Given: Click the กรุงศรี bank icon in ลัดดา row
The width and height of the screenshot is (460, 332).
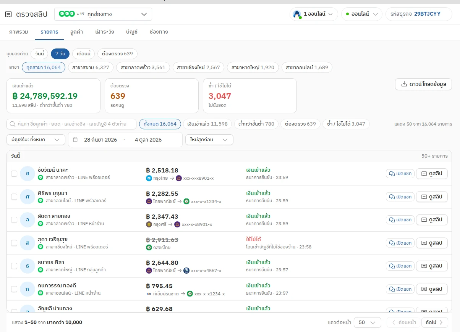Looking at the screenshot, I should [149, 224].
